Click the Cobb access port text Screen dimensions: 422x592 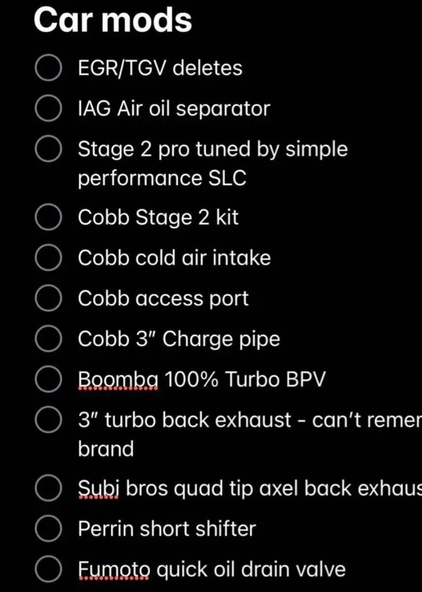coord(163,299)
